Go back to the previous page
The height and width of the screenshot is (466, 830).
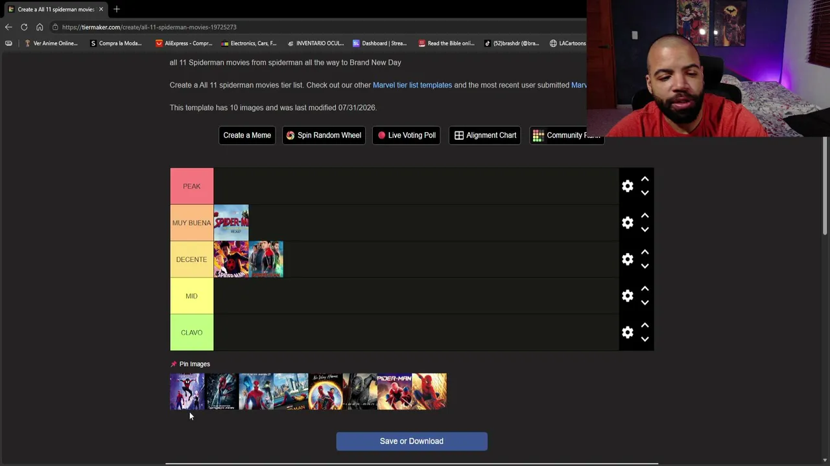pyautogui.click(x=8, y=27)
